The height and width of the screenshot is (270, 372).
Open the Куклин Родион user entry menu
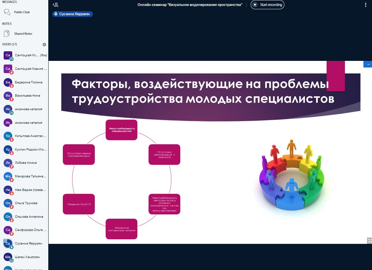click(x=30, y=150)
